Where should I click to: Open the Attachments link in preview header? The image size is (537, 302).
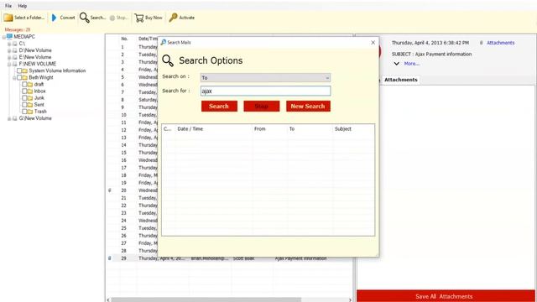[x=500, y=43]
